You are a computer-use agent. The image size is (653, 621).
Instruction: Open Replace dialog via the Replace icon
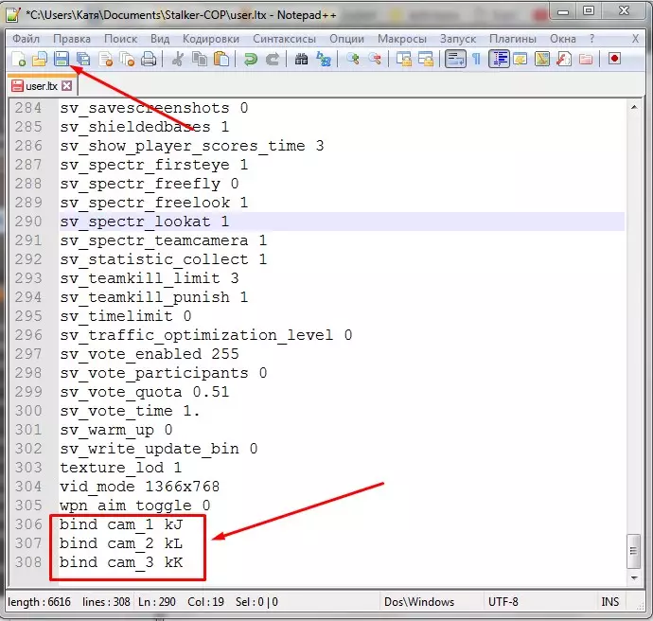(x=324, y=59)
